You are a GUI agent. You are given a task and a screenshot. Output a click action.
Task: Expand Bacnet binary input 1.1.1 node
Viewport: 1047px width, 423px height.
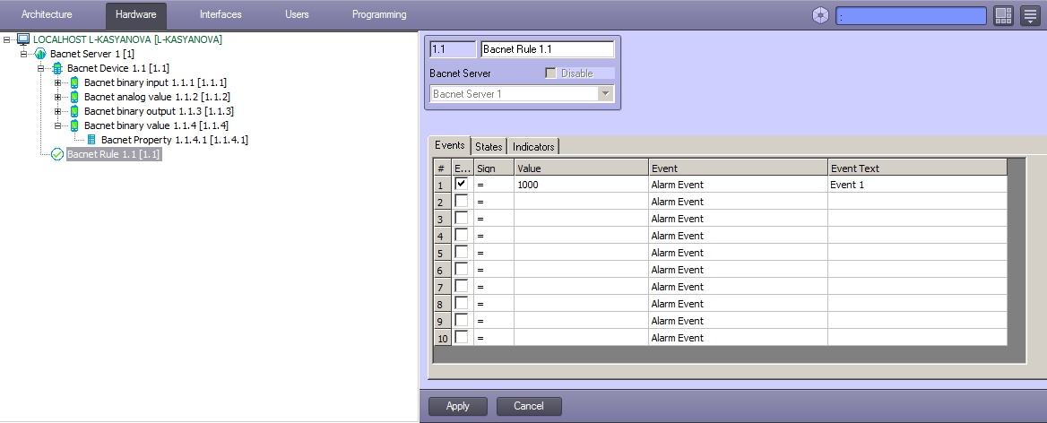[58, 82]
